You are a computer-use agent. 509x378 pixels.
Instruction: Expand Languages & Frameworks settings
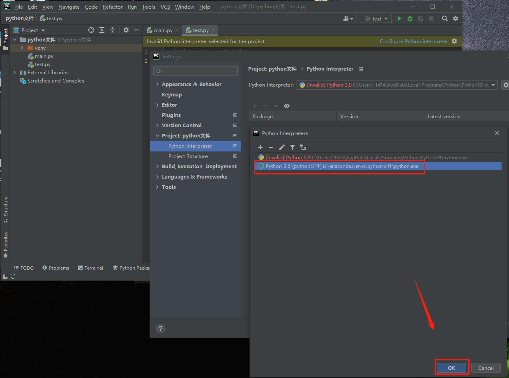coord(157,176)
